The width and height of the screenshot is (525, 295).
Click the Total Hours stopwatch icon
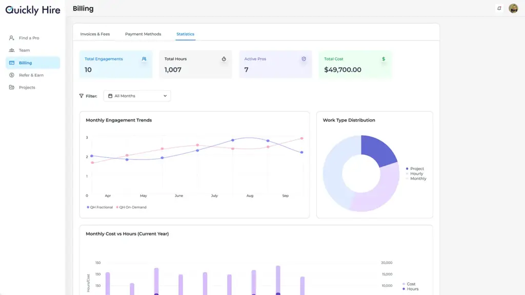point(224,59)
